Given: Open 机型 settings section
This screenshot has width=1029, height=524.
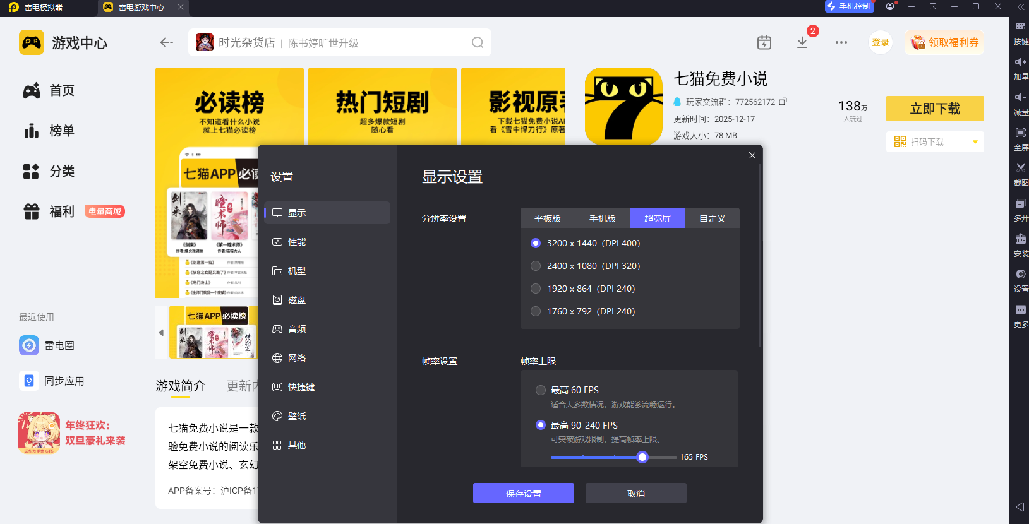Looking at the screenshot, I should pyautogui.click(x=327, y=271).
